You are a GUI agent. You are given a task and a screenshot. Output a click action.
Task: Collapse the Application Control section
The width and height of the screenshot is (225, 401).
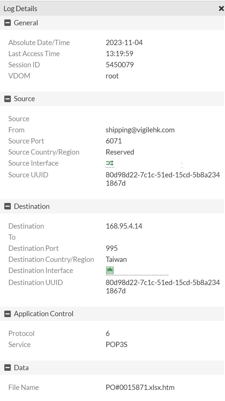click(8, 314)
